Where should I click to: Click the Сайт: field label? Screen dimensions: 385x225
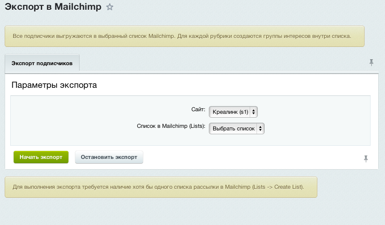point(198,110)
